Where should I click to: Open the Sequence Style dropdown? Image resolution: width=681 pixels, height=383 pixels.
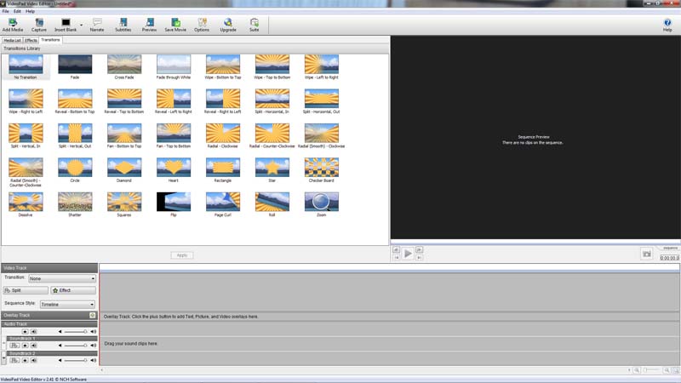coord(67,305)
